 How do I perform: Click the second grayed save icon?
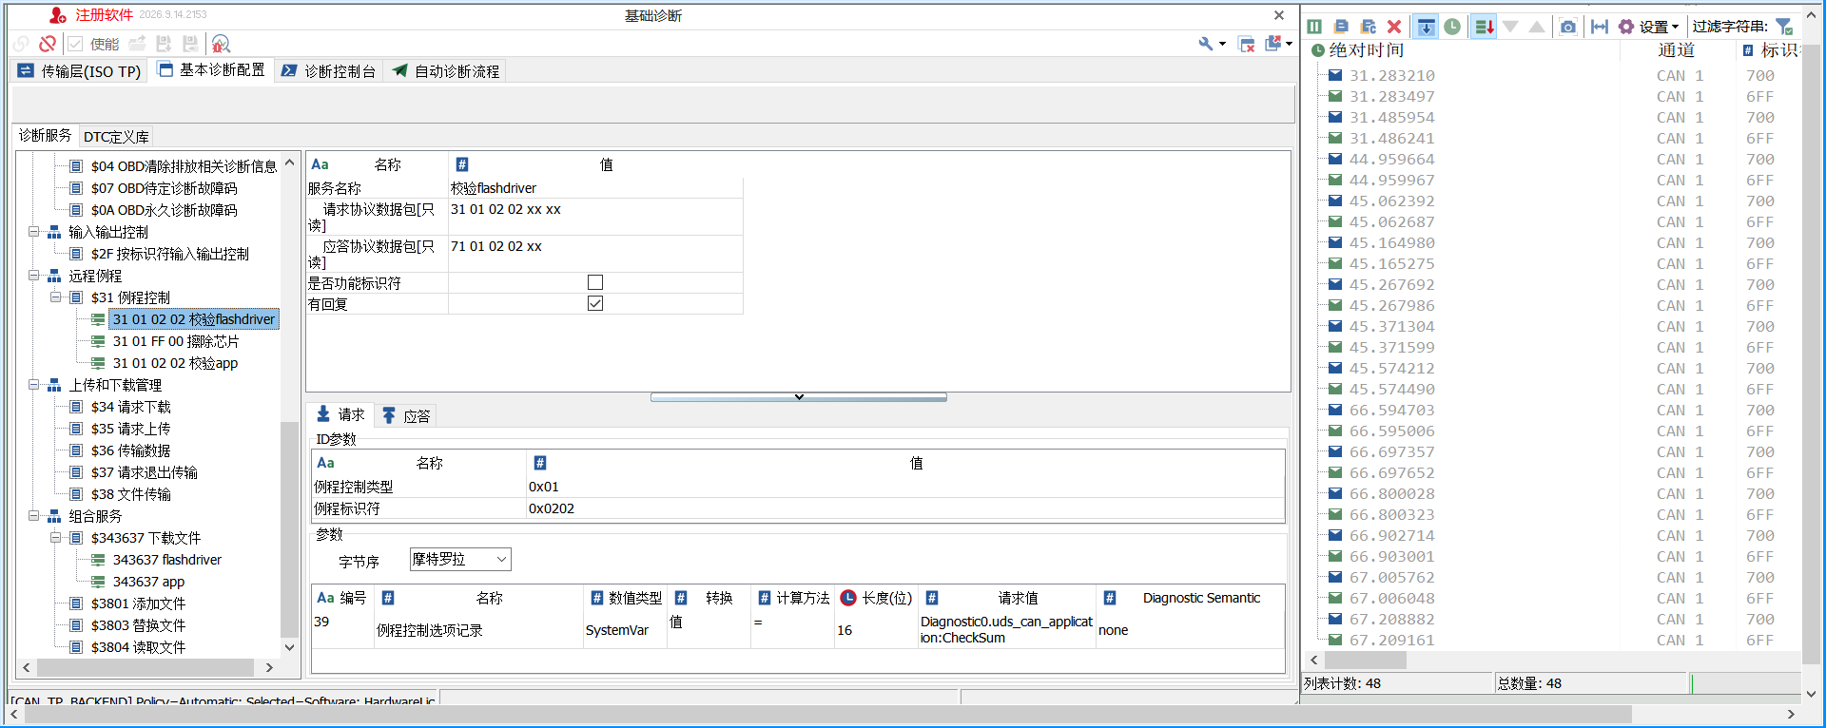tap(190, 44)
